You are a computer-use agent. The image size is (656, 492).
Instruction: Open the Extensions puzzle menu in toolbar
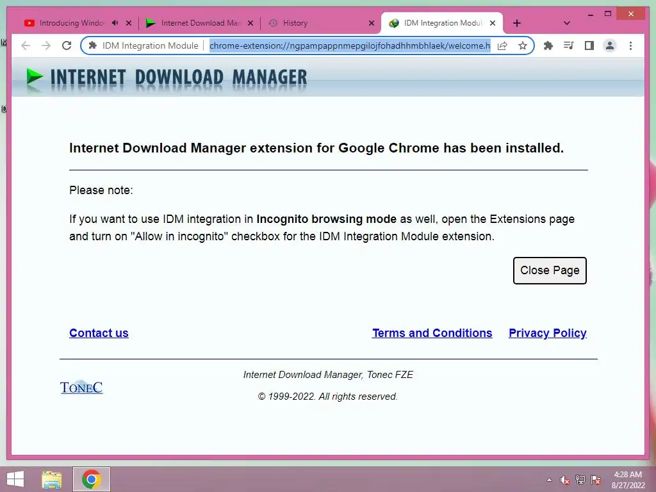(x=548, y=45)
